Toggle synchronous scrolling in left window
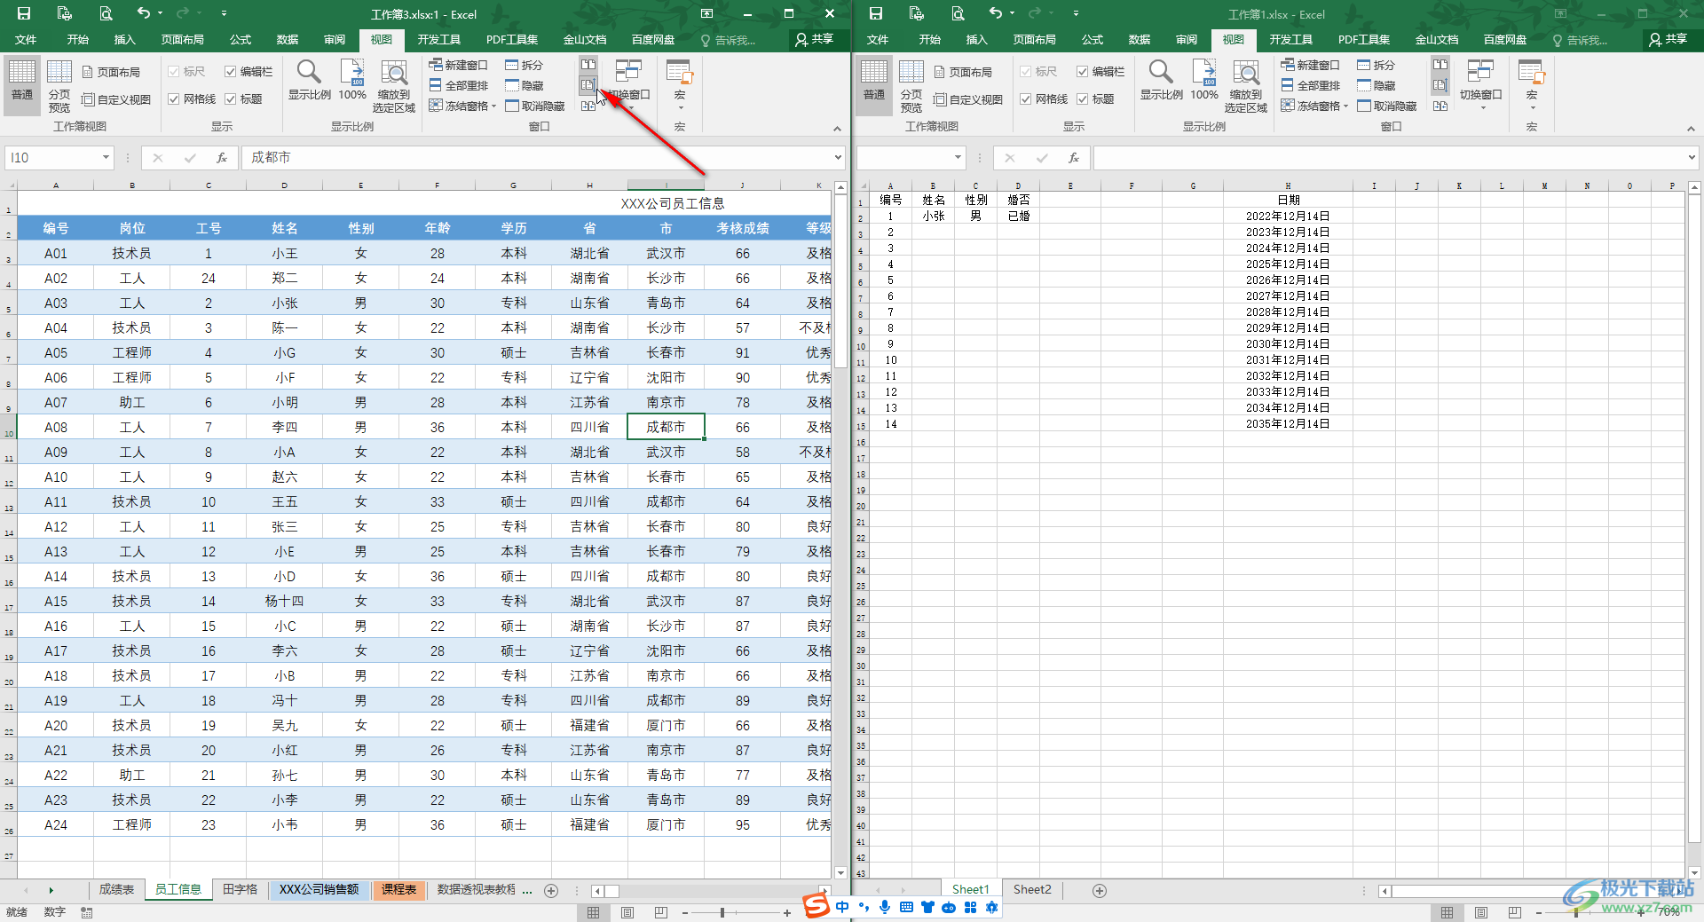 click(x=588, y=85)
